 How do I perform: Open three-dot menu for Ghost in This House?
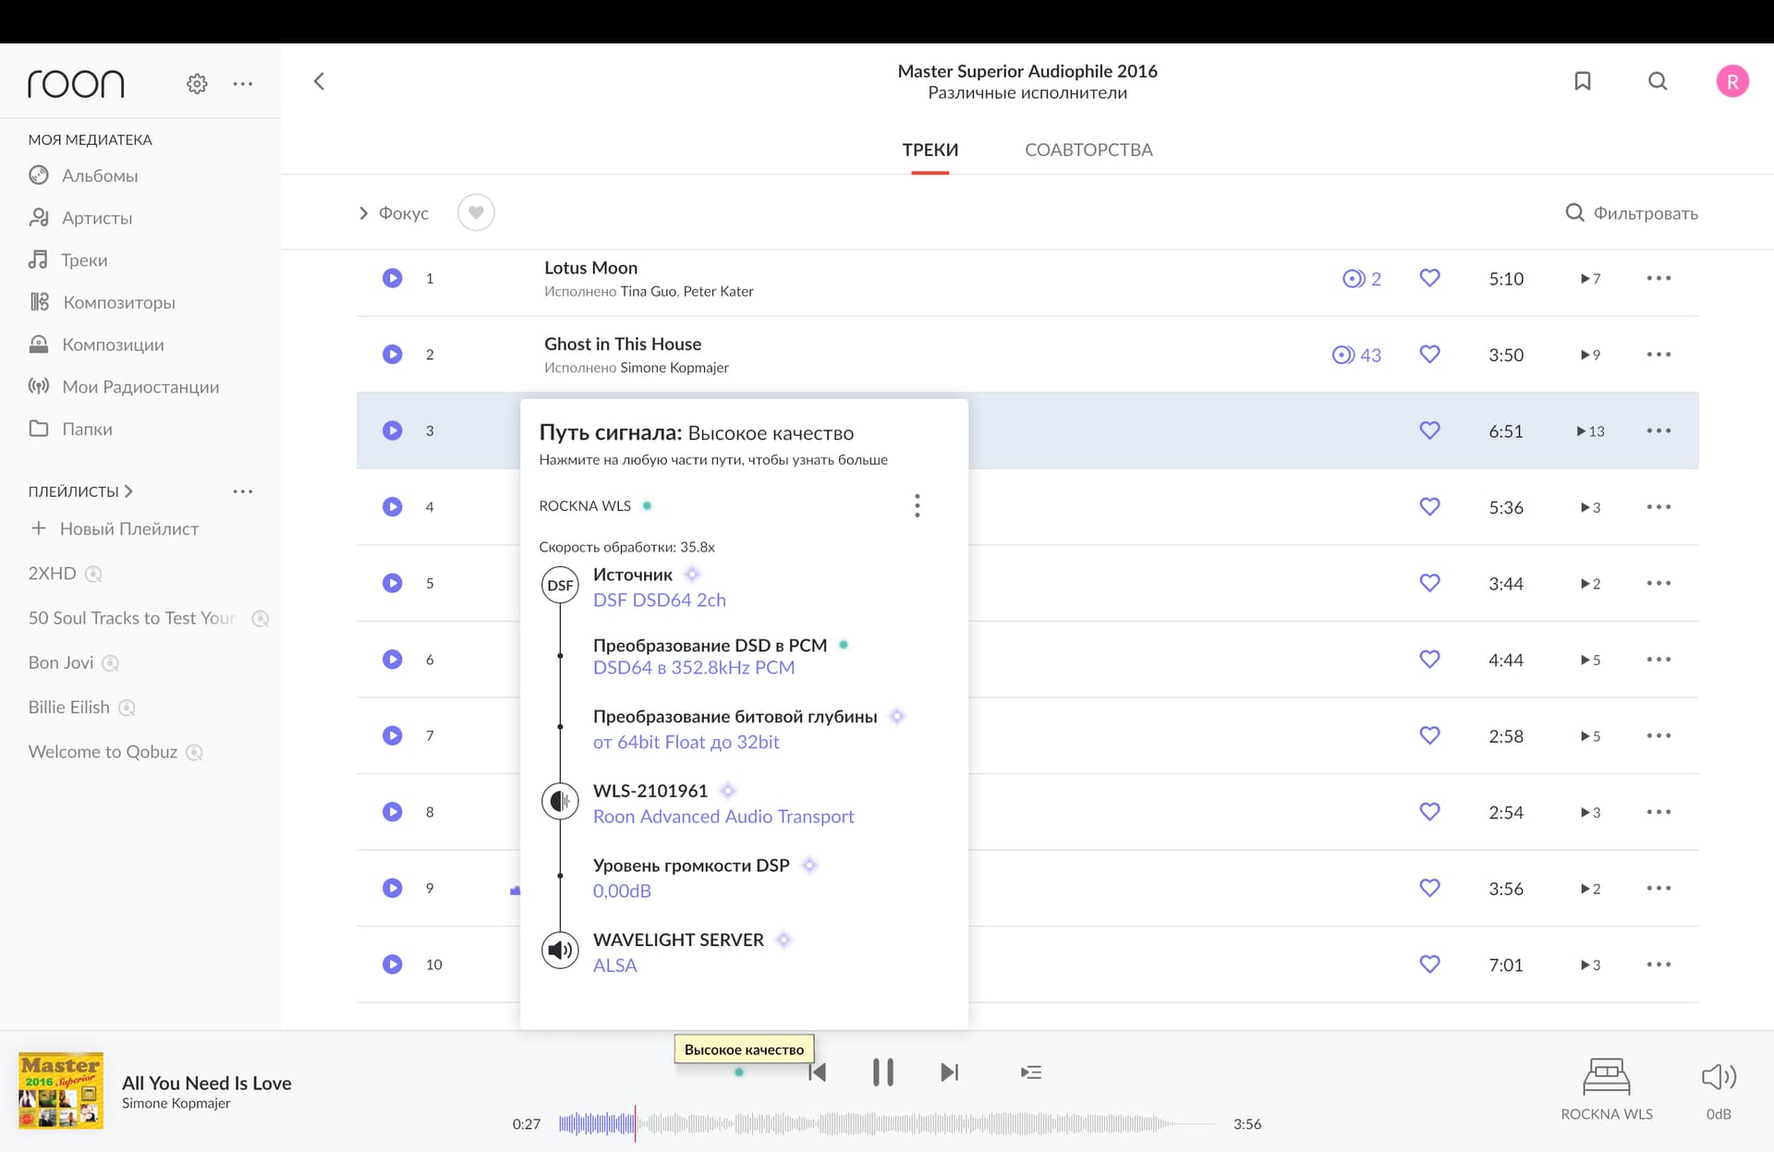point(1659,355)
